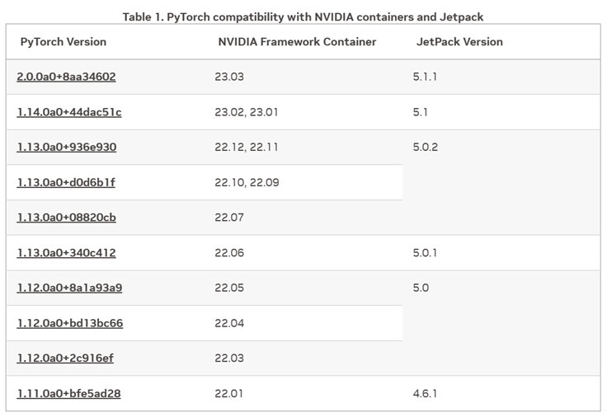Select the 1.12.0a0+8a1a93a9 link
This screenshot has height=417, width=607.
(x=69, y=288)
